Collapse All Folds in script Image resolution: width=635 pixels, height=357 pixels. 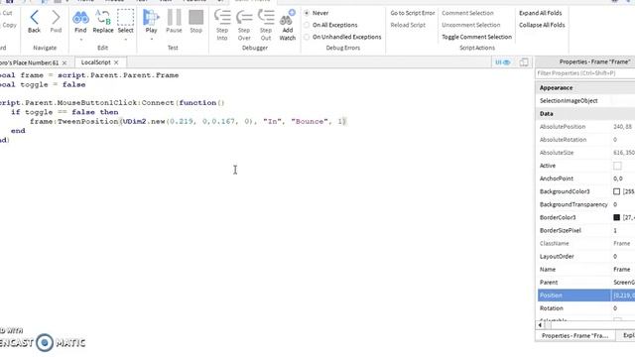click(542, 25)
